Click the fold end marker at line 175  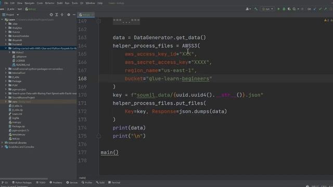click(99, 136)
